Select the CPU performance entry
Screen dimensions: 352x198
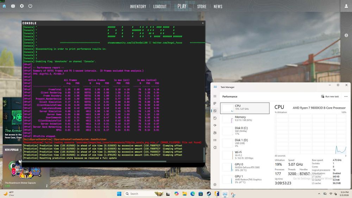coord(245,108)
